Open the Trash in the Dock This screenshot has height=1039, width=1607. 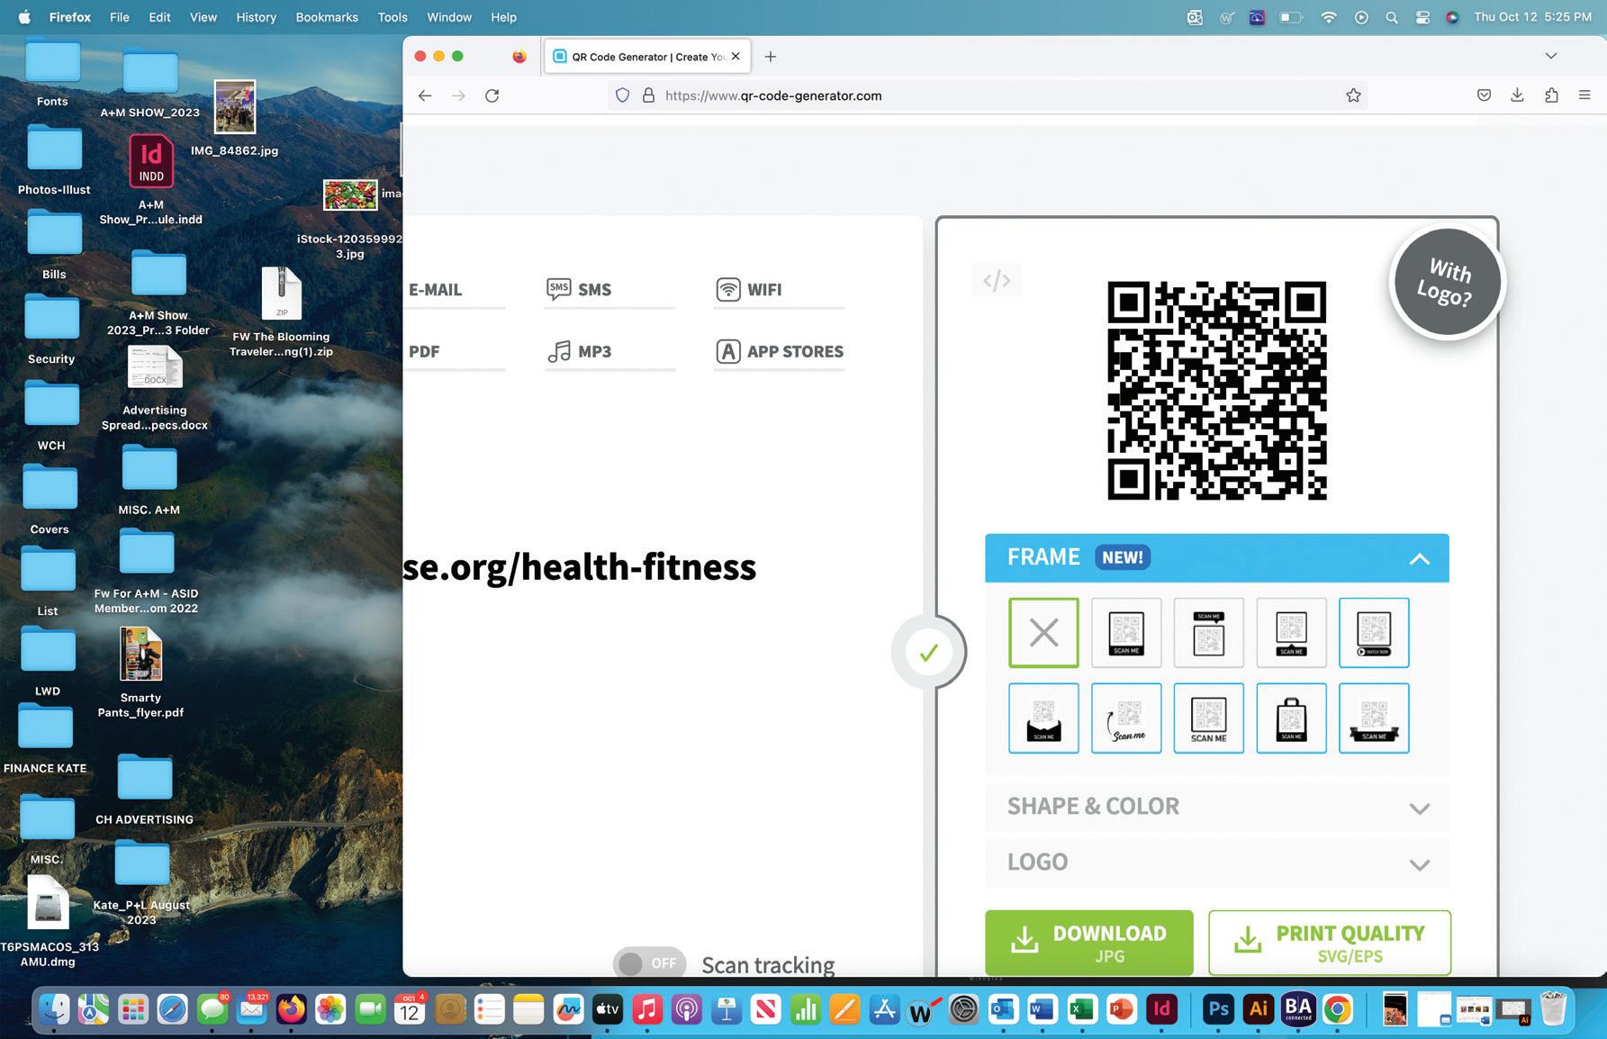(1553, 1009)
